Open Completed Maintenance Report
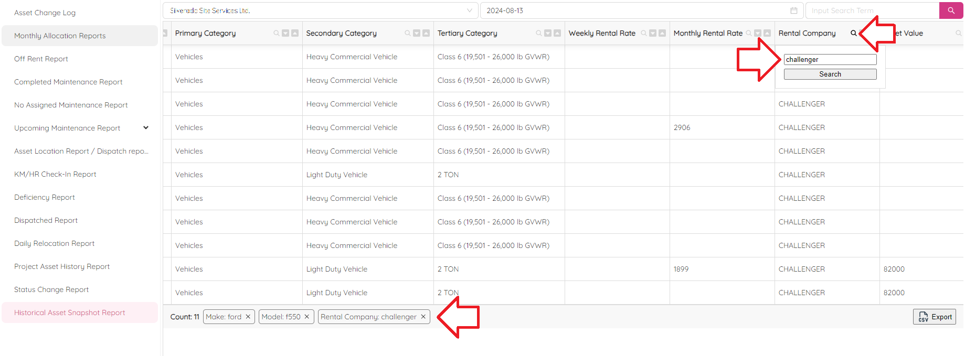The width and height of the screenshot is (965, 356). [80, 82]
